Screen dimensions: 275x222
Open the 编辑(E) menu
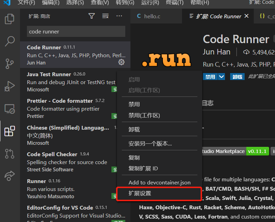(x=51, y=2)
